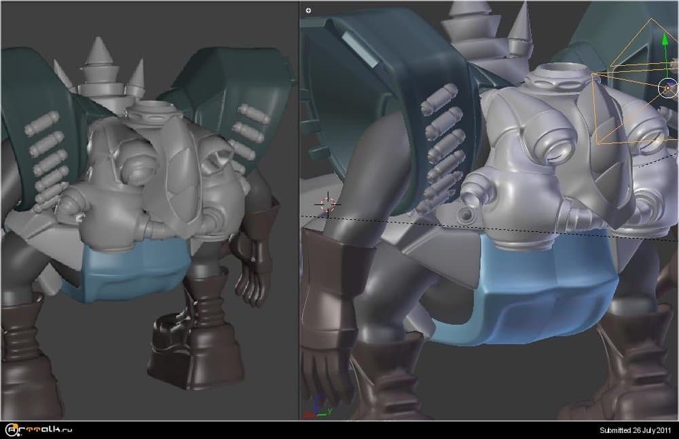679x439 pixels.
Task: Click the 'Submitted 26 July 2011' text
Action: tap(636, 430)
